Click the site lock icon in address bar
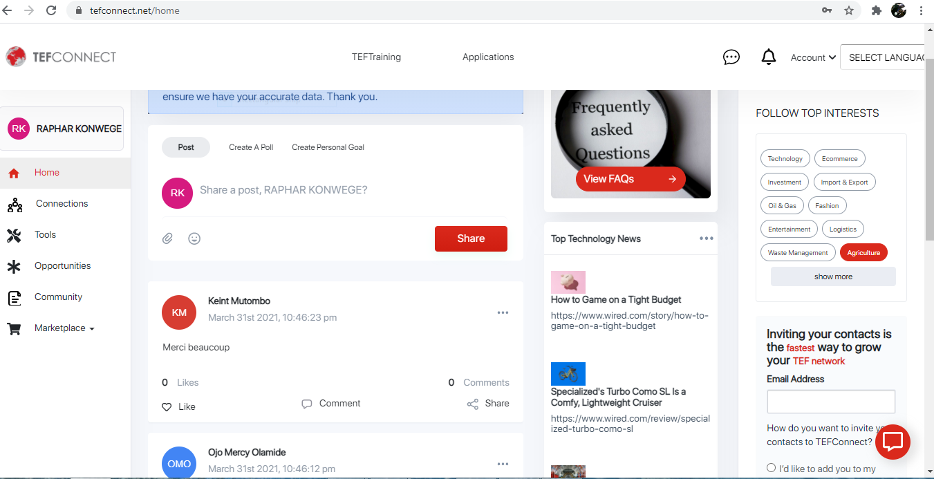Viewport: 934px width, 479px height. pos(77,10)
